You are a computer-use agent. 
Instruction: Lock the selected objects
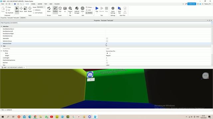(x=88, y=10)
